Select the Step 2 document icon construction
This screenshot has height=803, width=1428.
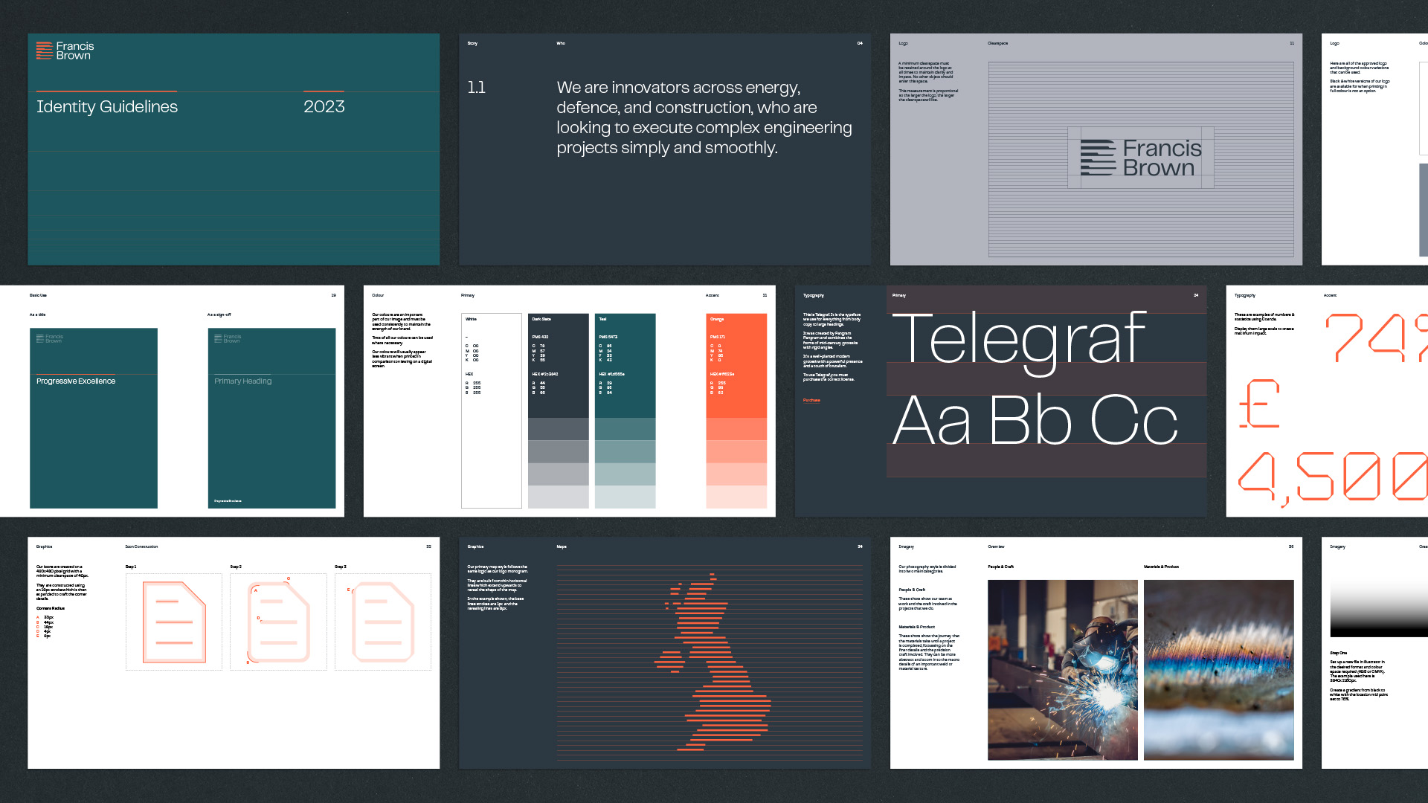(278, 622)
